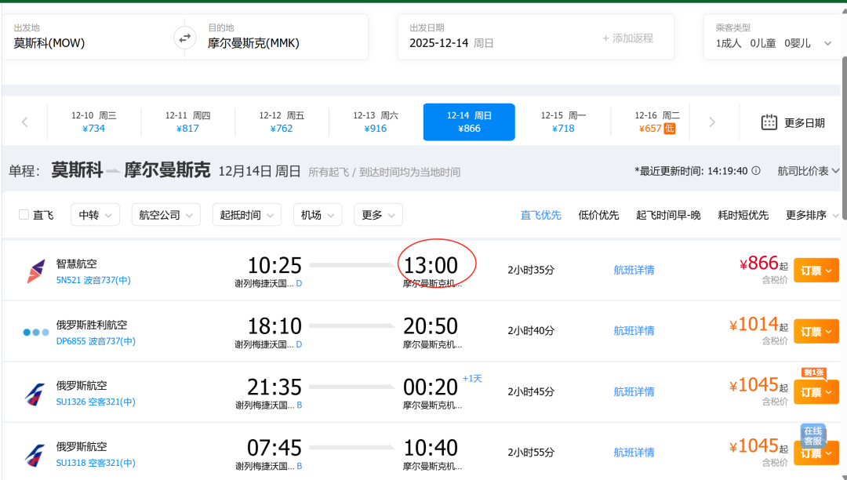This screenshot has height=480, width=847.
Task: Go to previous dates with left arrow
Action: [x=25, y=122]
